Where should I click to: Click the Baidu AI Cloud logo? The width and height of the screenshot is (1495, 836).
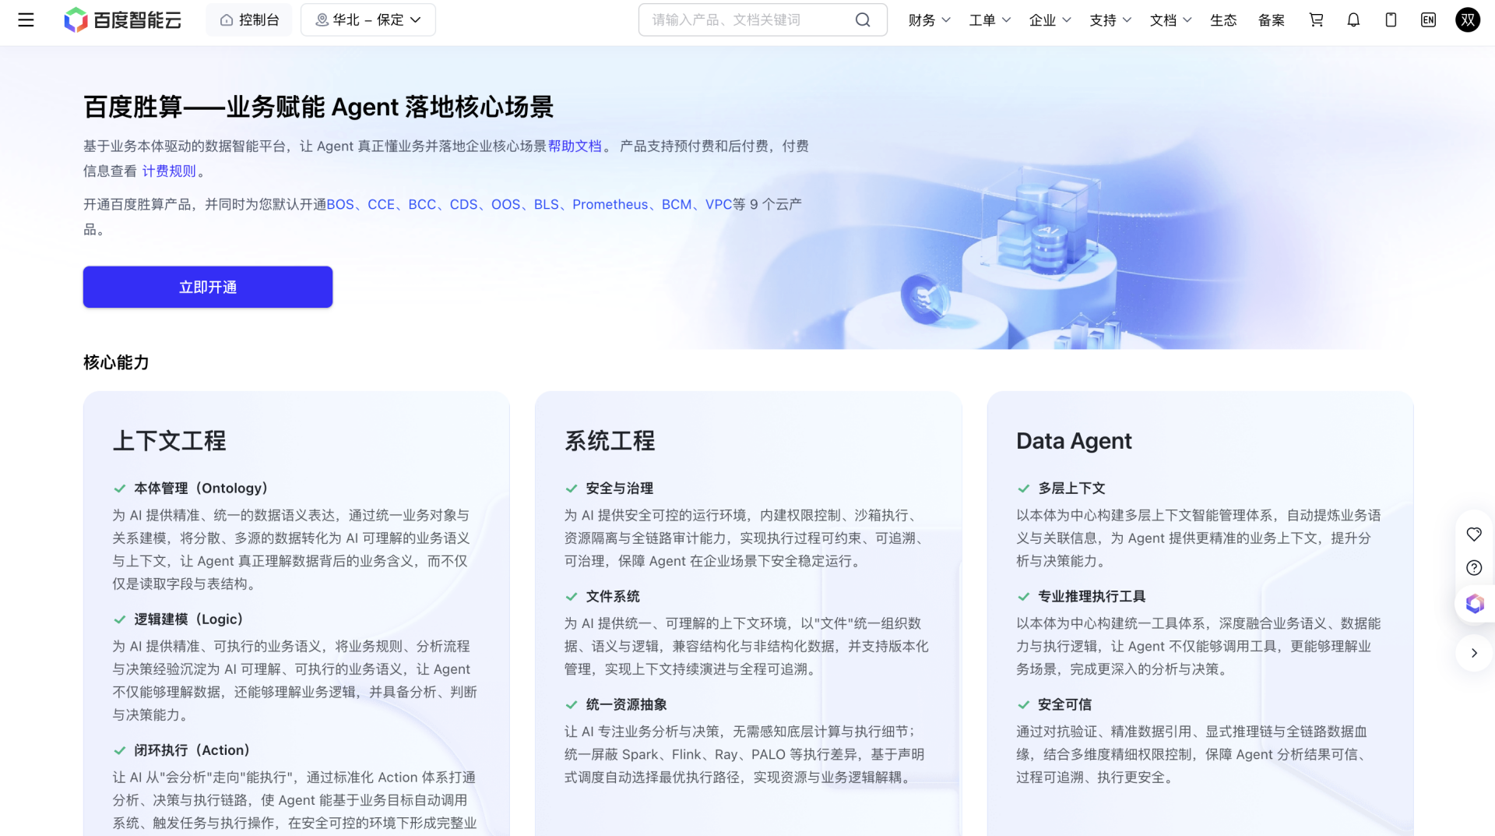click(122, 20)
